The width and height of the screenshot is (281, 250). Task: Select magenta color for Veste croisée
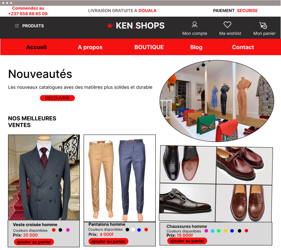tap(68, 230)
